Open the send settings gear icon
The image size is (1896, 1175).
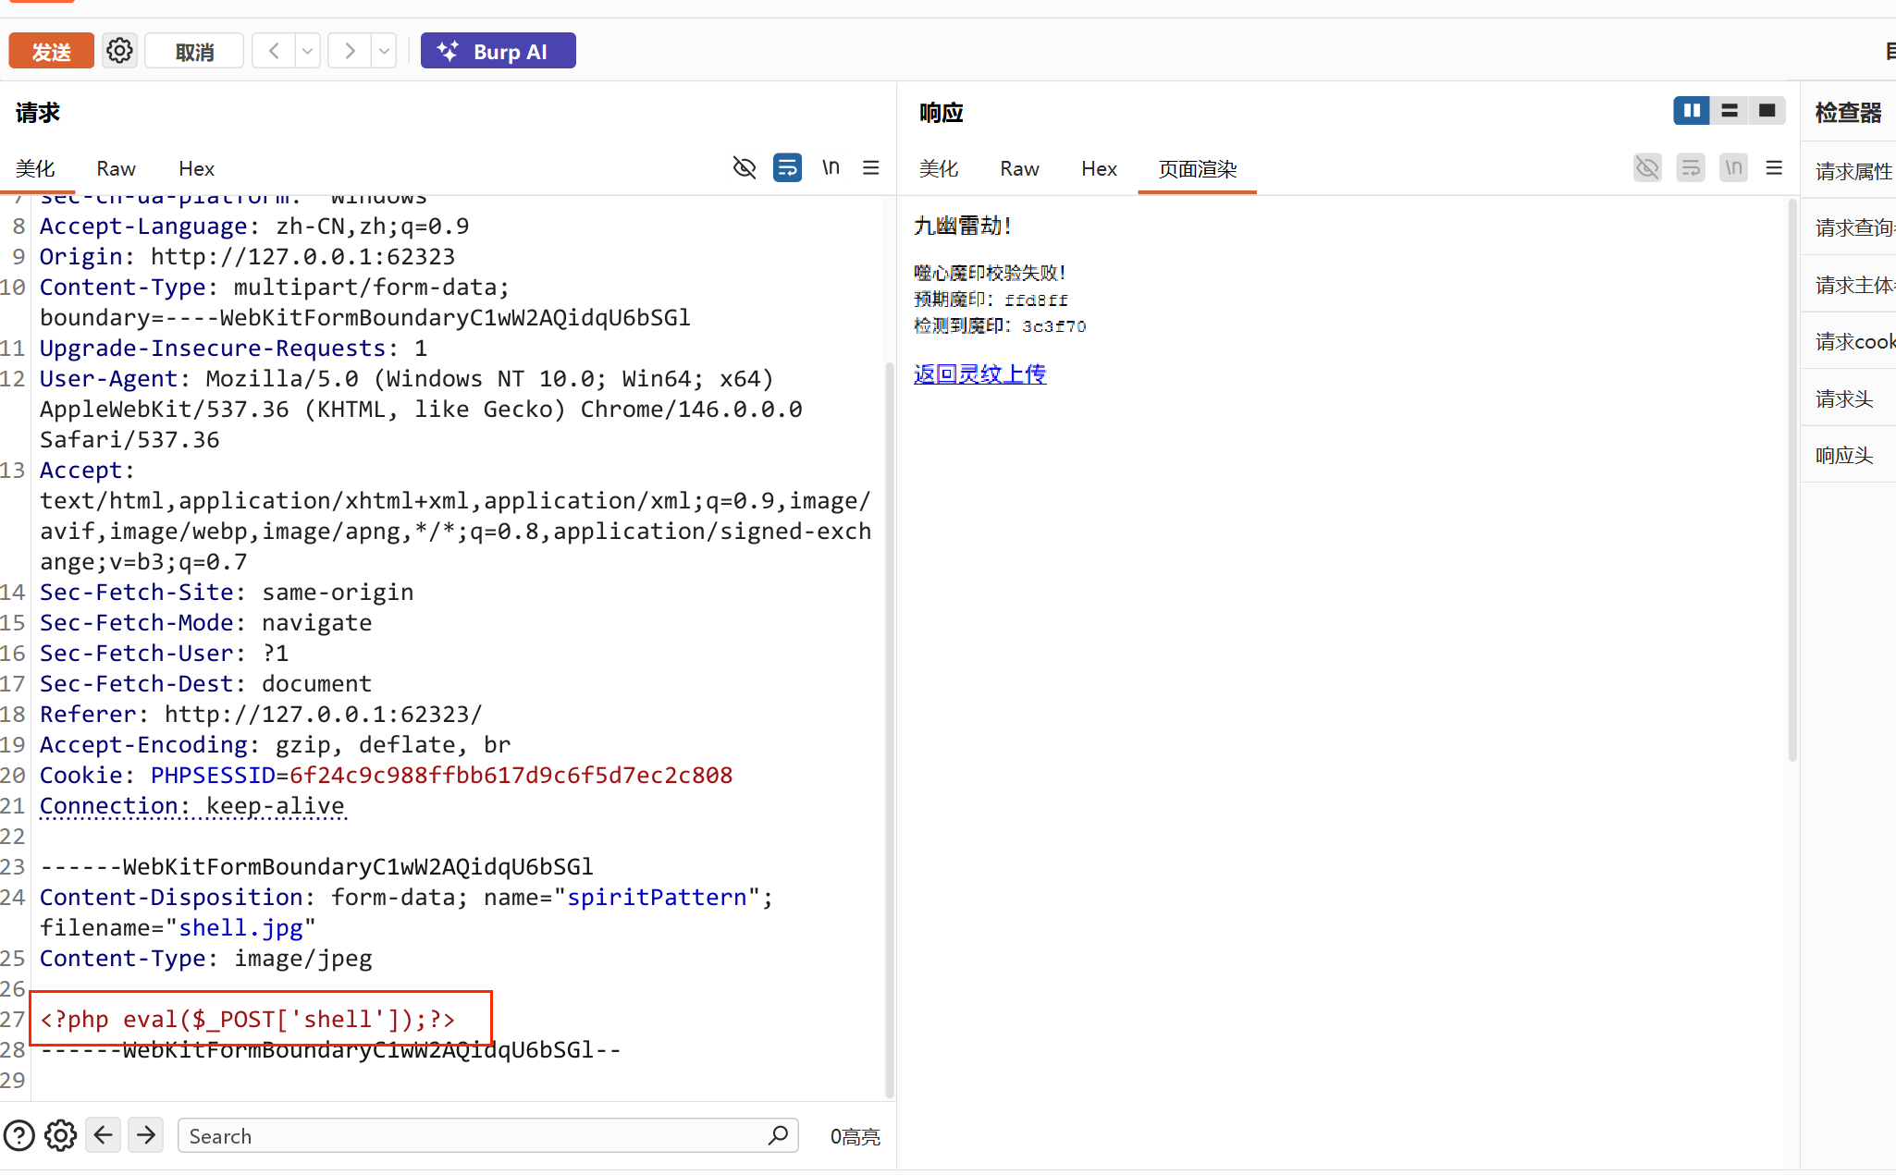click(119, 50)
